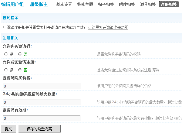Click the 提交 button
The height and width of the screenshot is (134, 182).
click(8, 129)
